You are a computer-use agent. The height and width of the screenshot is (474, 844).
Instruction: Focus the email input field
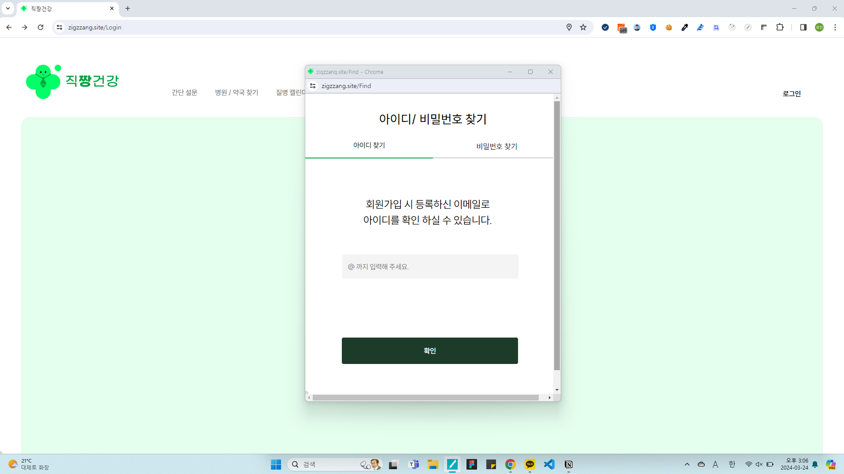pyautogui.click(x=430, y=267)
